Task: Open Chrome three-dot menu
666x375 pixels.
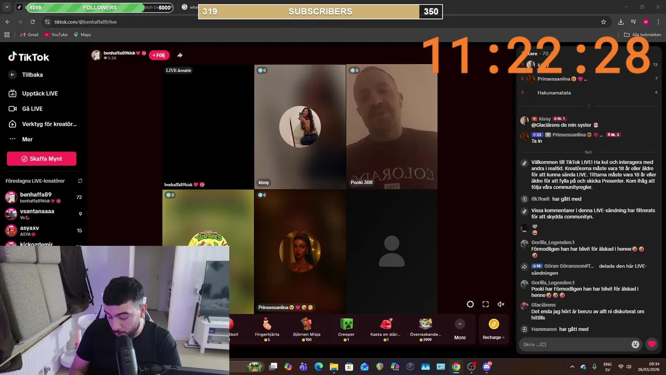Action: pyautogui.click(x=658, y=22)
